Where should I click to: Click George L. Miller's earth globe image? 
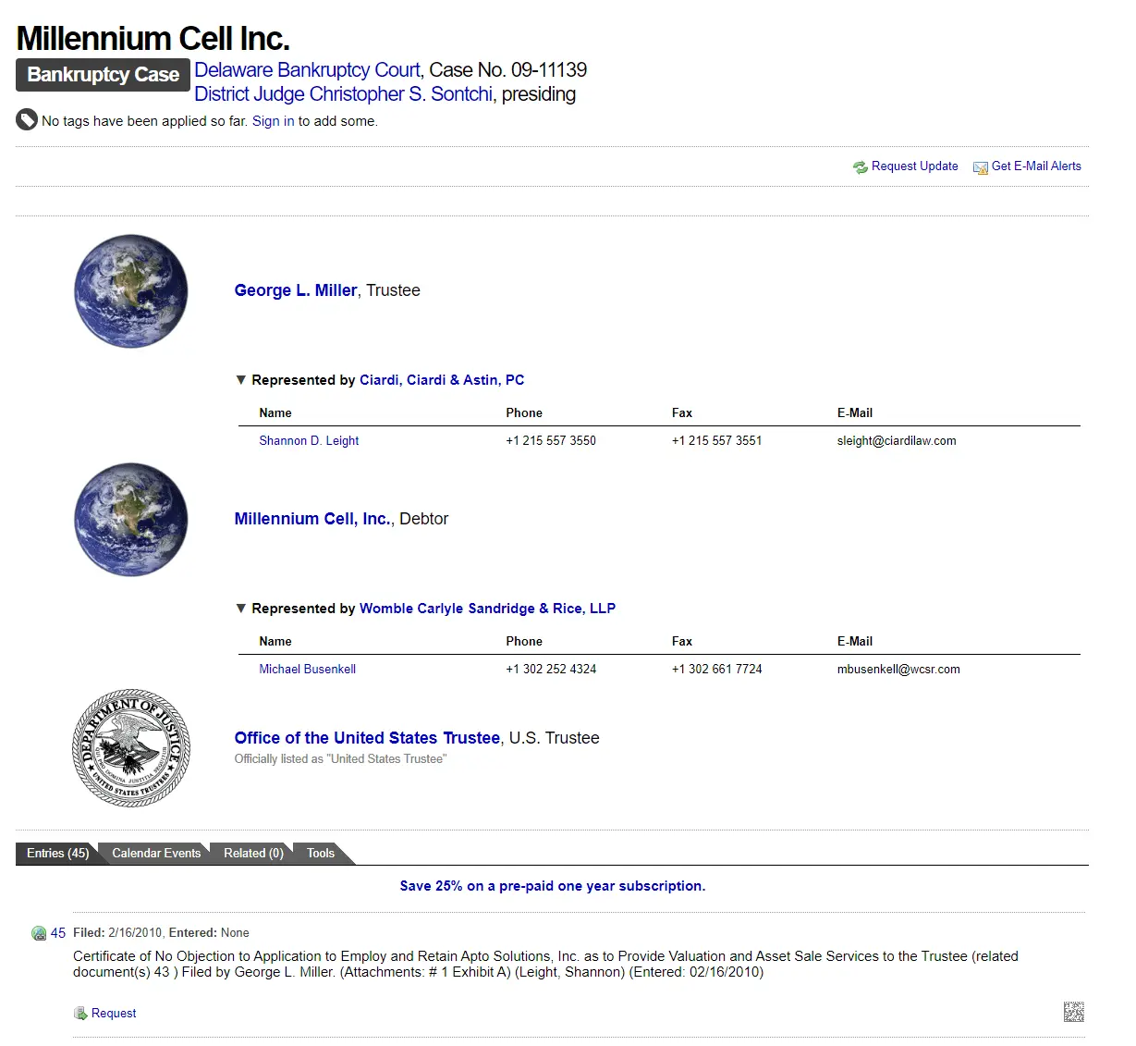131,291
